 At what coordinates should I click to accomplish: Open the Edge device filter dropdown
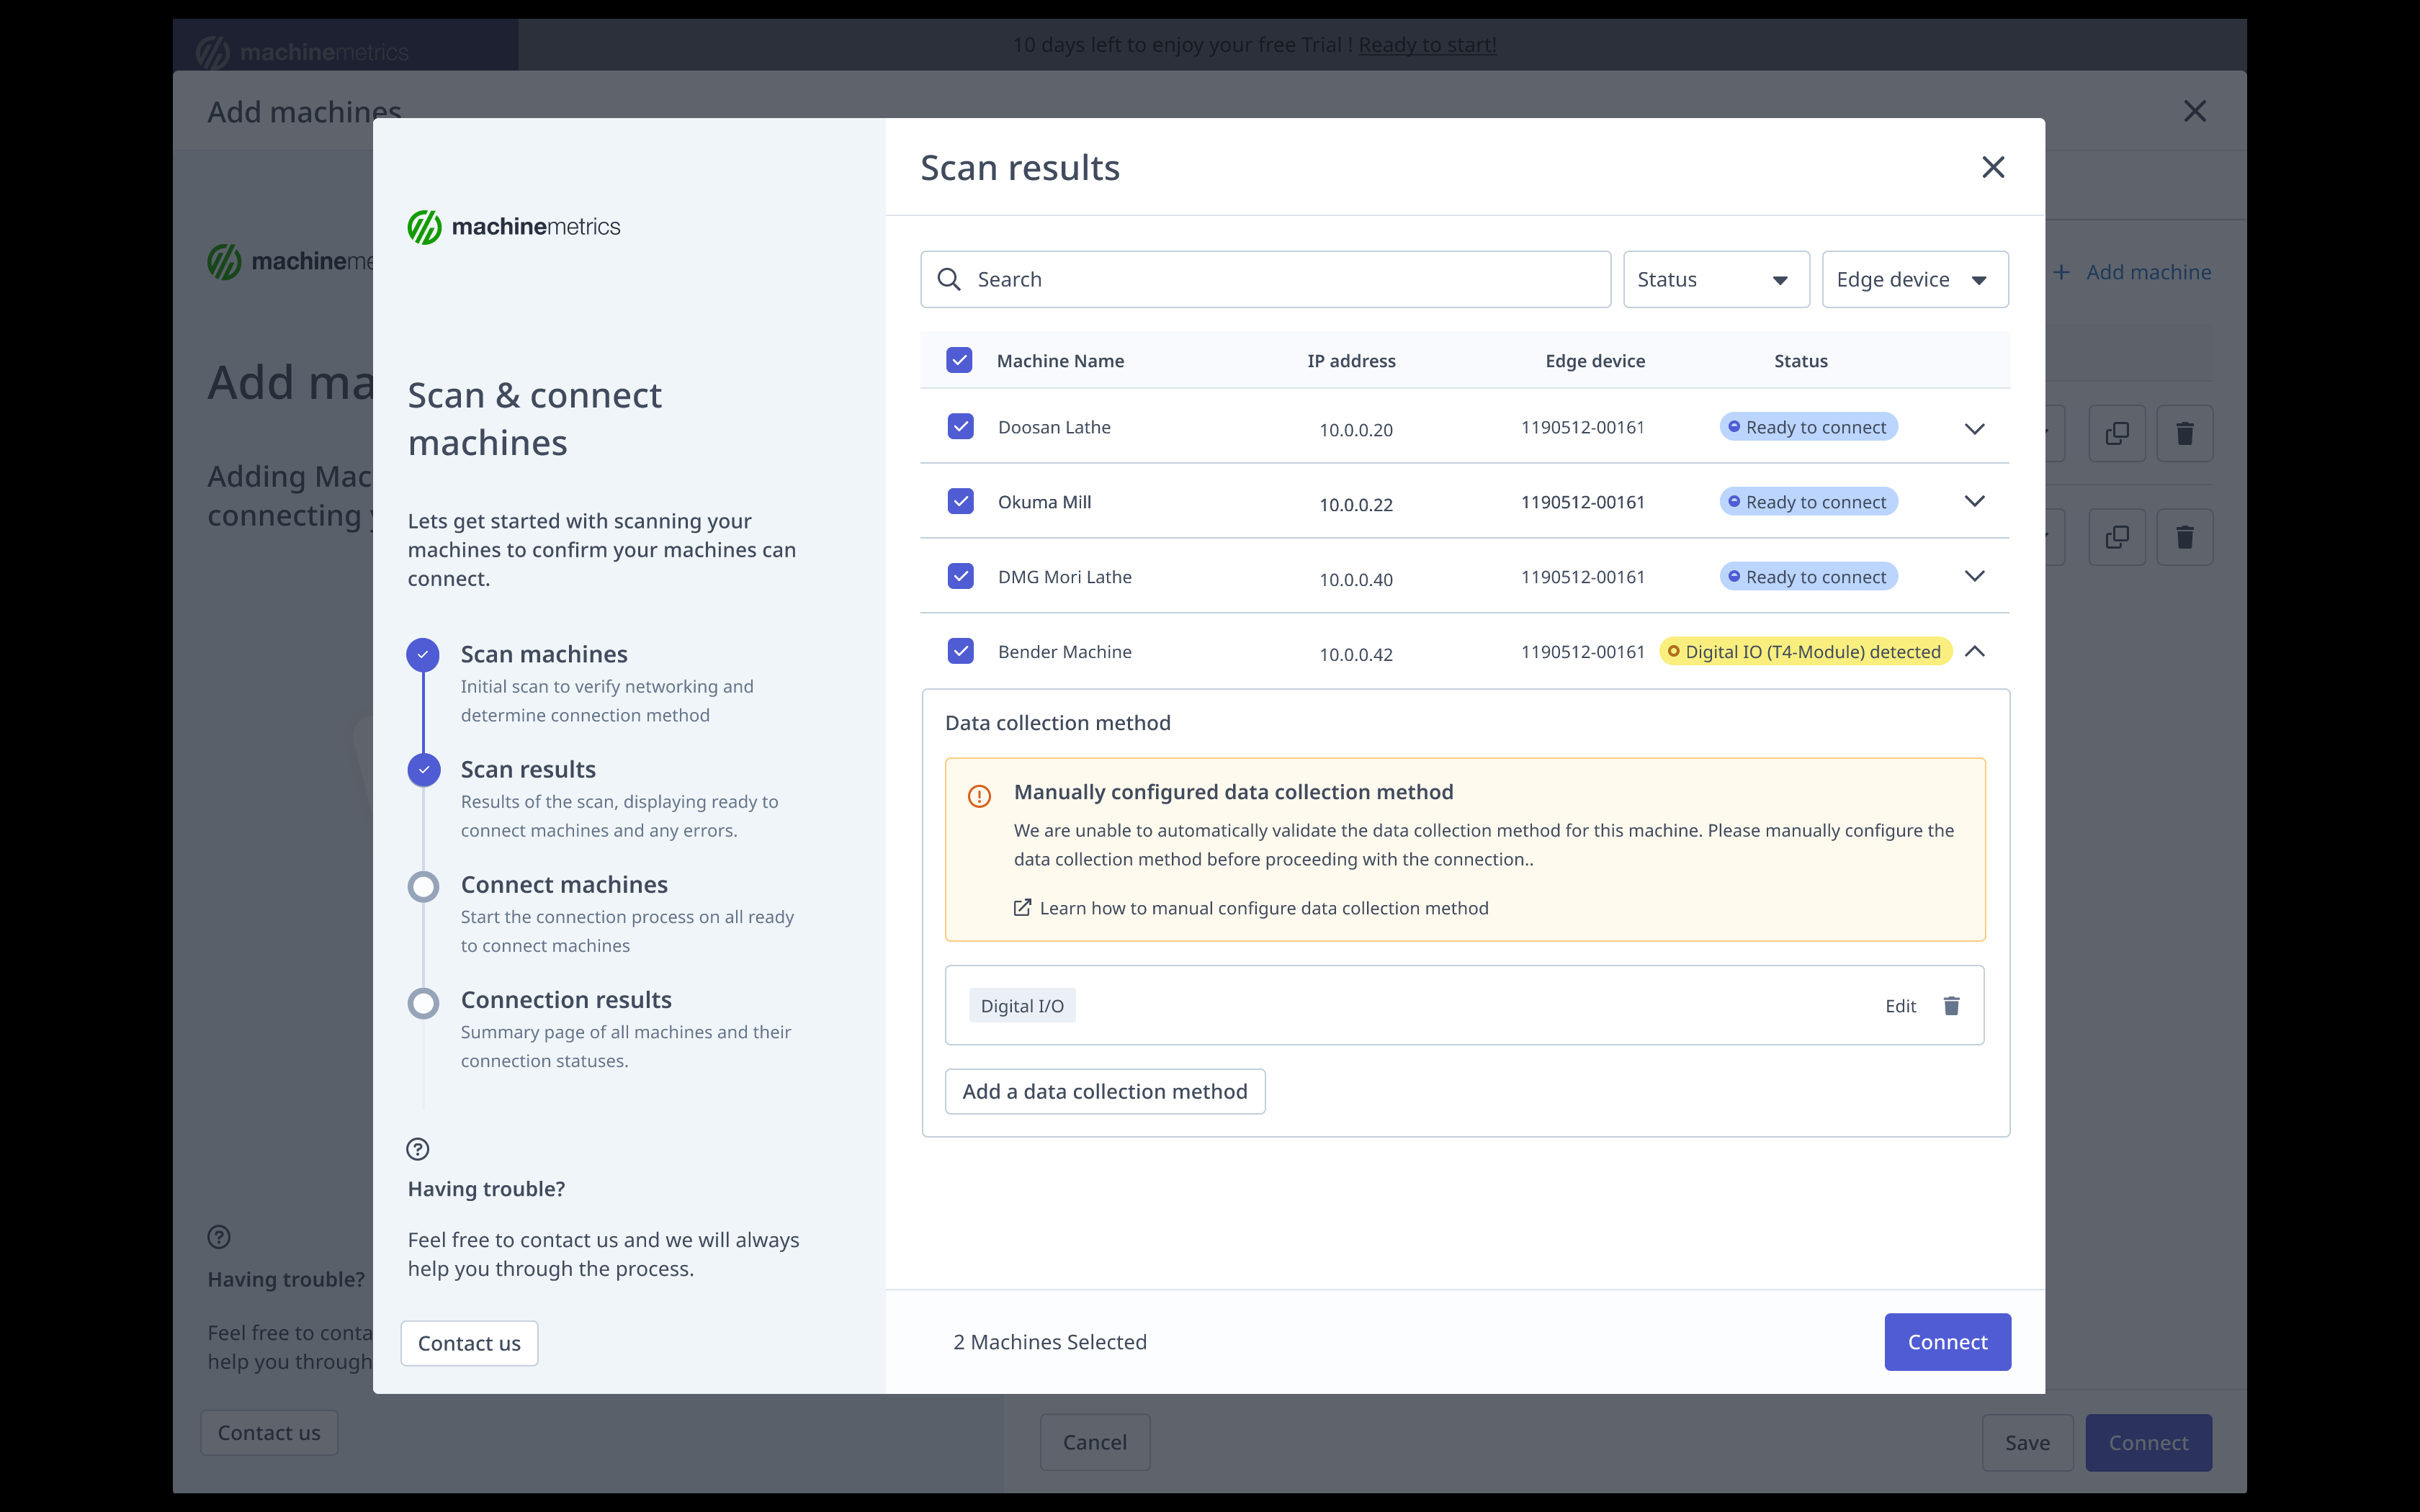click(1912, 279)
